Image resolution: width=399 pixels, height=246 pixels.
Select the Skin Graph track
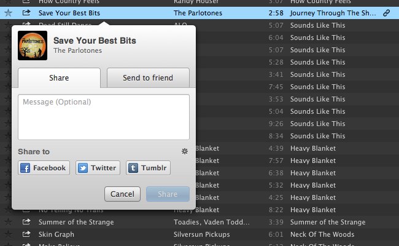point(56,234)
